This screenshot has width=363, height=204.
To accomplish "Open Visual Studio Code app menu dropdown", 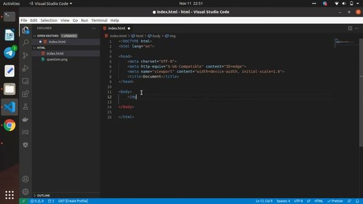I will point(50,3).
